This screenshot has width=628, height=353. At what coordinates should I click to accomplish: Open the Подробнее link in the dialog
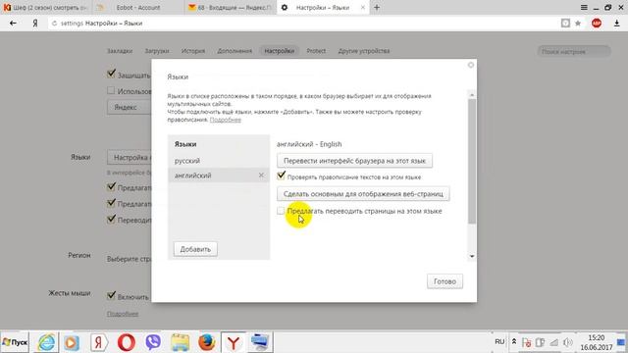226,120
